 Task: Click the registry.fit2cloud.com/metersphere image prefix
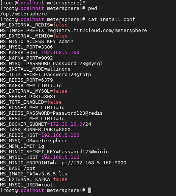point(97,31)
